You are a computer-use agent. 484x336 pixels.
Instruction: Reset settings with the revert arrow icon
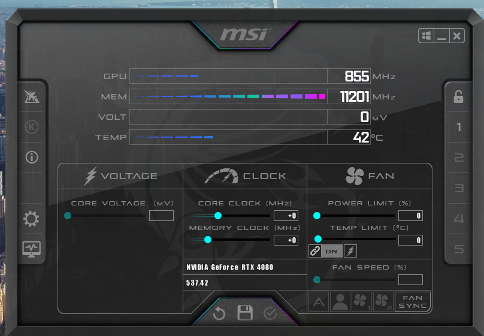[219, 313]
